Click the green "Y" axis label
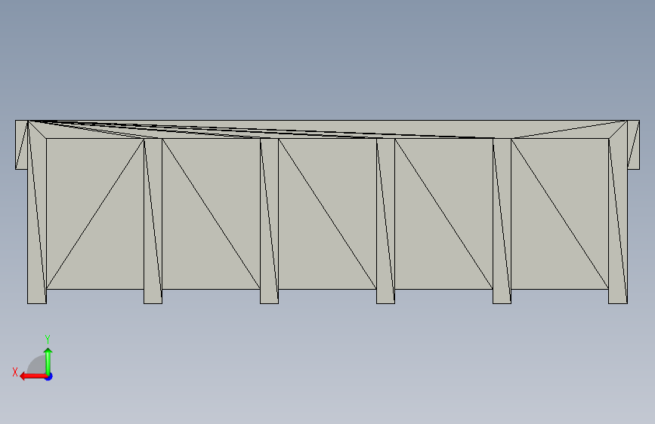 click(x=48, y=340)
